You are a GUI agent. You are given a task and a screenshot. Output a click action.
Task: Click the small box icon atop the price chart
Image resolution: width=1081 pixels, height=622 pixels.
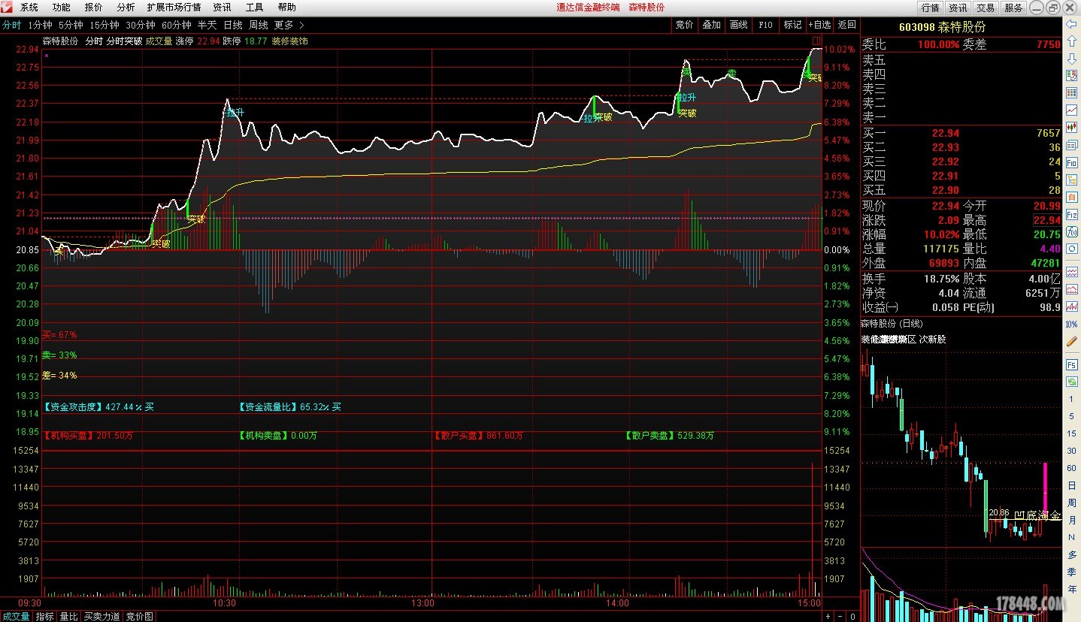(816, 40)
